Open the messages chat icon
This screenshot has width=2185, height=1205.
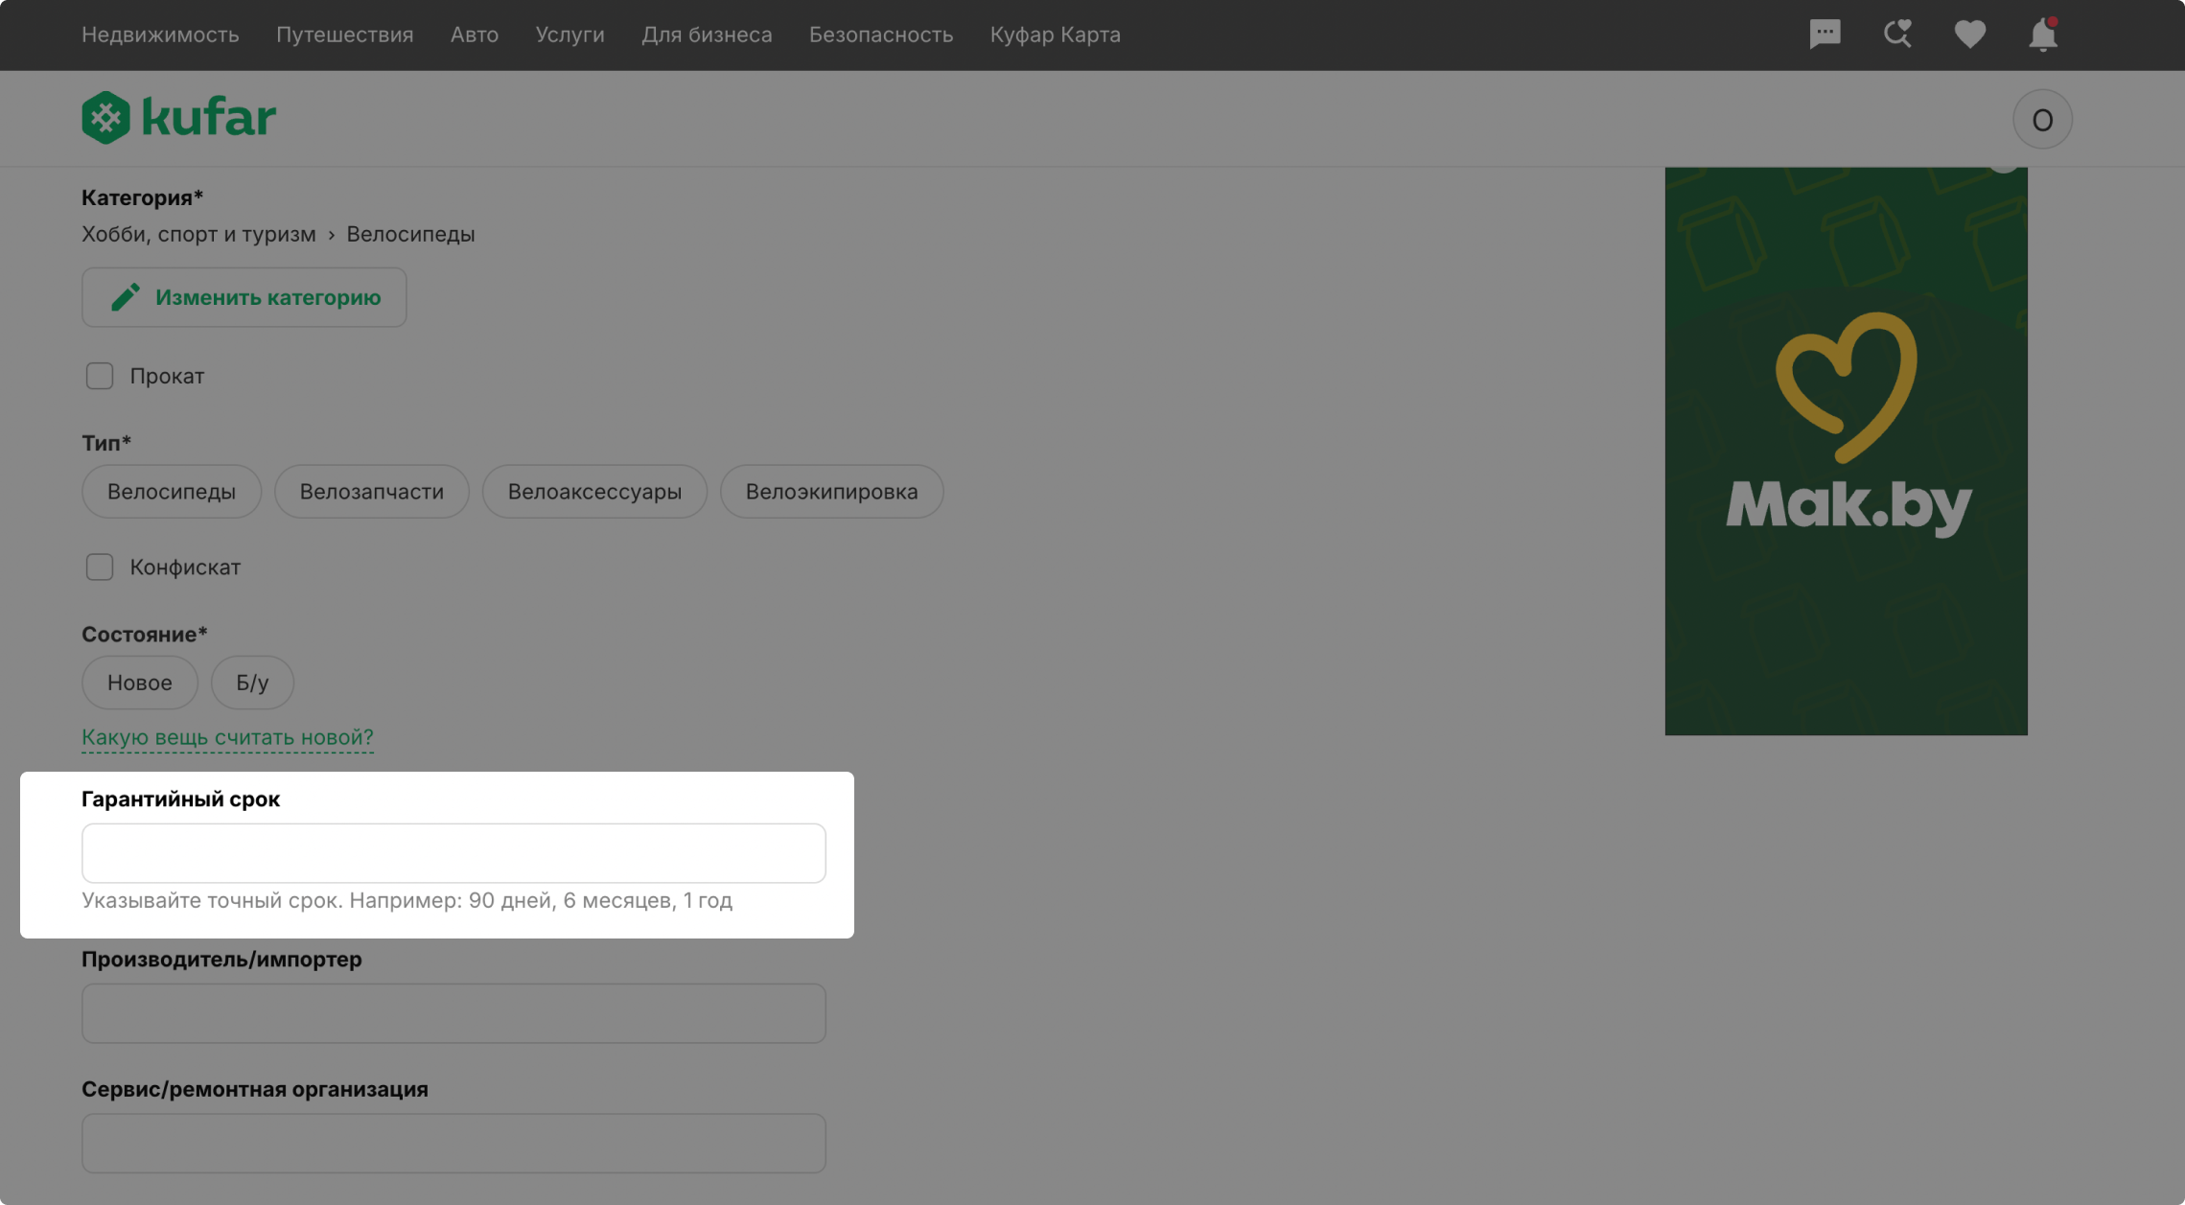[1825, 35]
